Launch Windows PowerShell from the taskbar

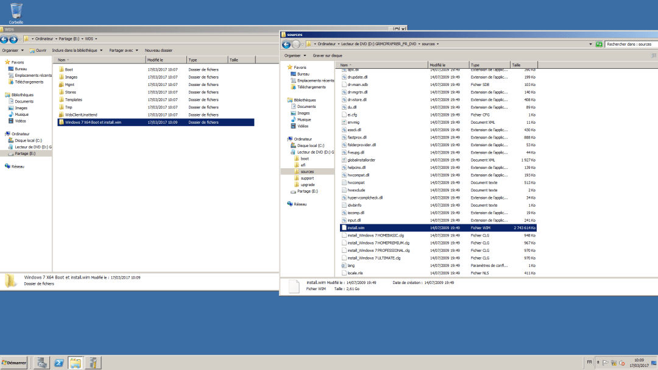tap(58, 363)
